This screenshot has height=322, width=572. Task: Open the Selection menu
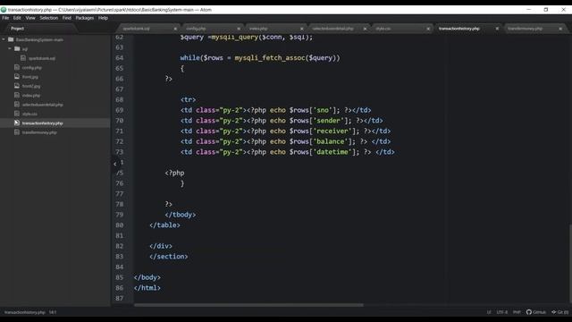pyautogui.click(x=49, y=18)
